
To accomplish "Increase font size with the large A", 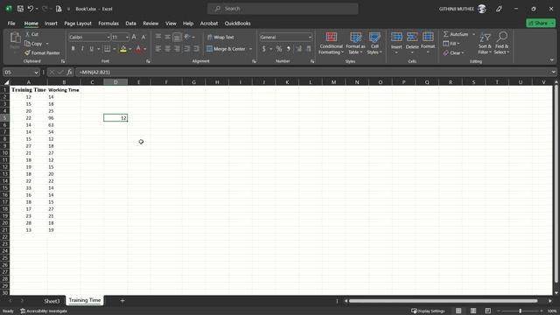I will coord(134,37).
